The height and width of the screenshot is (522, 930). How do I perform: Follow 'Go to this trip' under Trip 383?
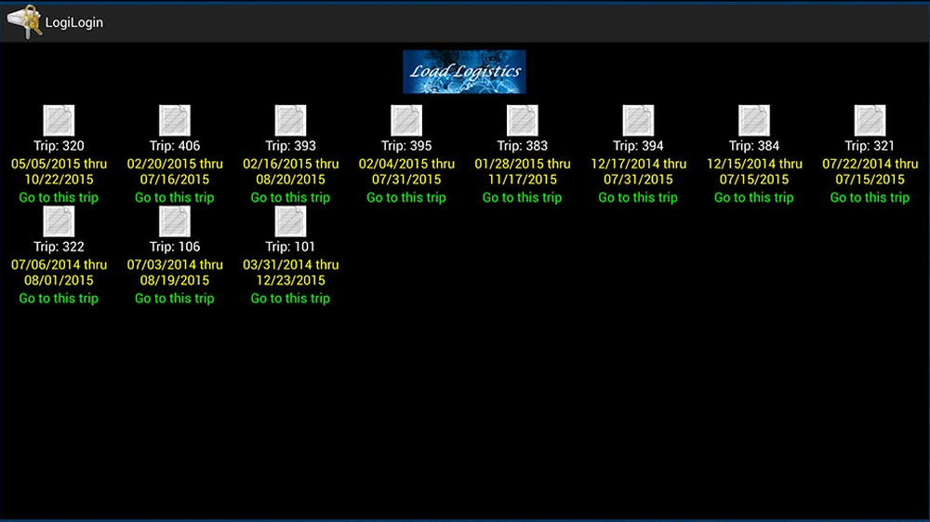[x=522, y=197]
